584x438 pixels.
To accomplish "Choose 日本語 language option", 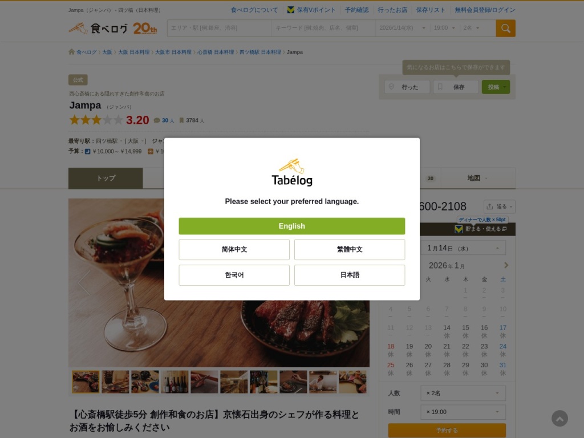I will tap(350, 275).
